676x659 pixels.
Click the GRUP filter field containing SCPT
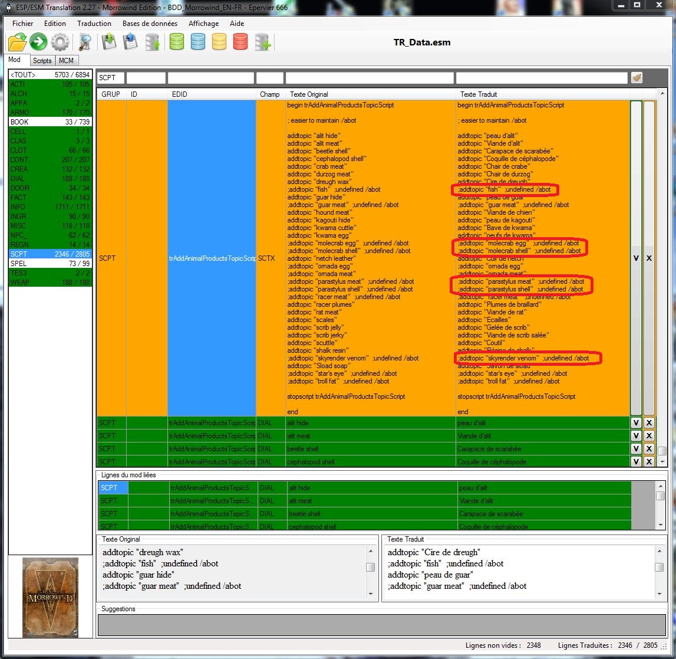[x=111, y=78]
